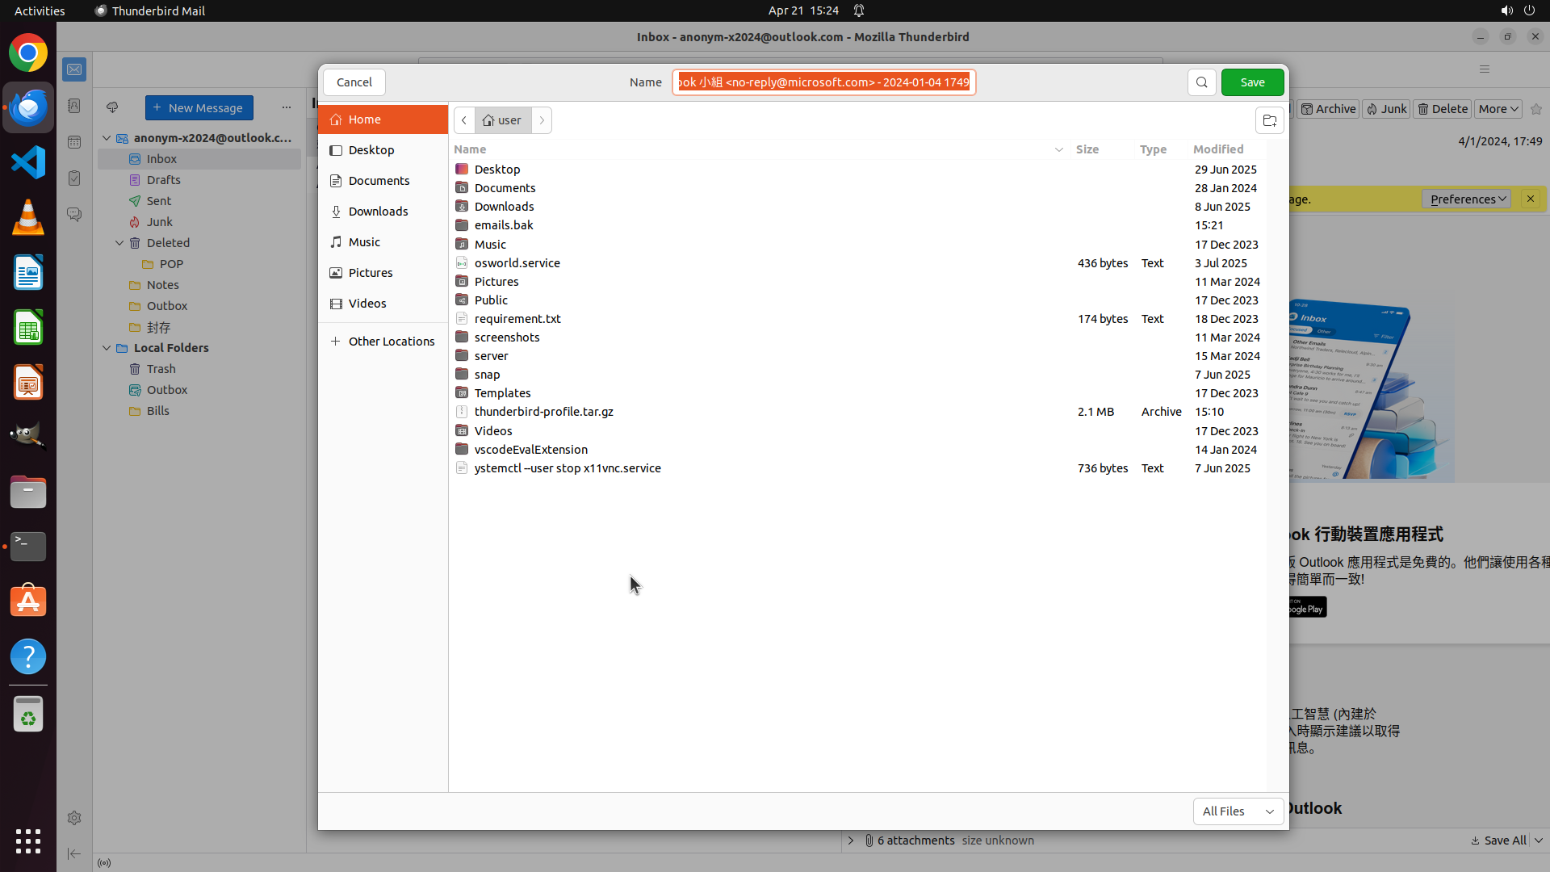Open Thunderbird calendar icon in sidebar

tap(74, 142)
